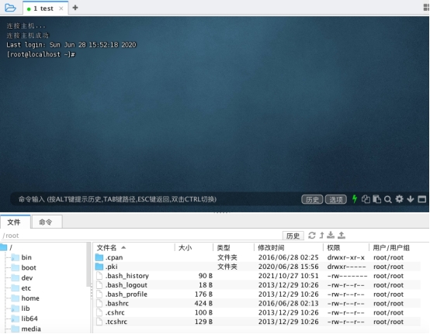The width and height of the screenshot is (430, 334).
Task: Select the .bash_history file
Action: (x=257, y=276)
